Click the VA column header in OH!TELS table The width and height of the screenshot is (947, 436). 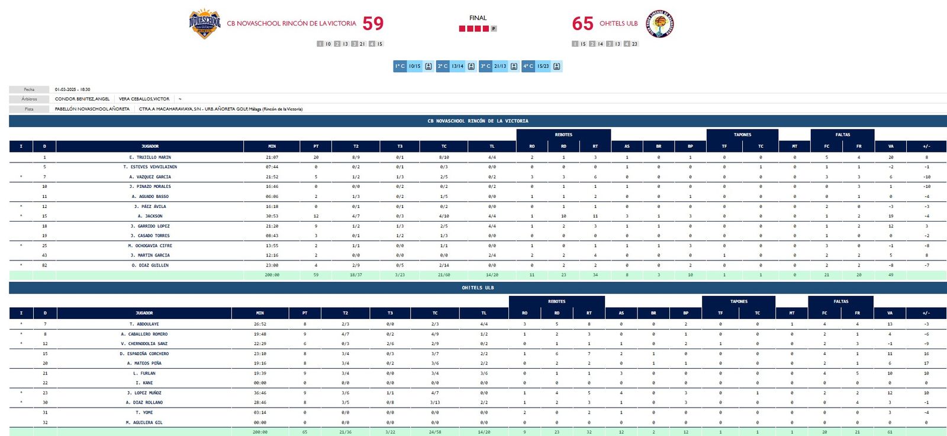(890, 313)
